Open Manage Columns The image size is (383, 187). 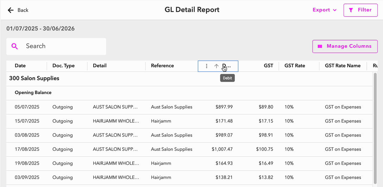345,46
